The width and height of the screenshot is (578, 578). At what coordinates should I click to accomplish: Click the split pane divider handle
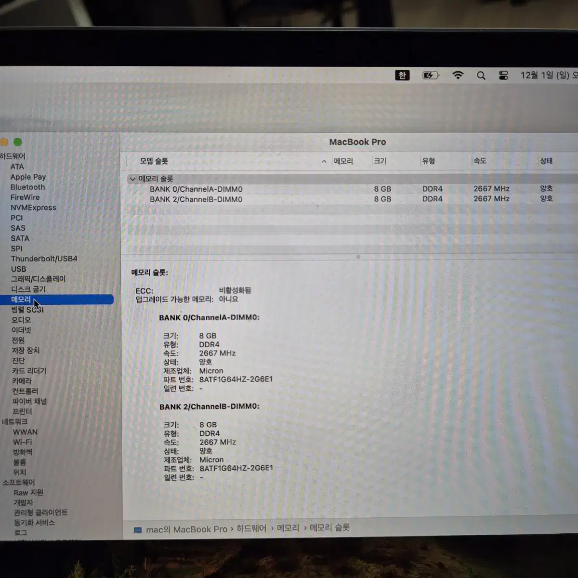pyautogui.click(x=358, y=257)
